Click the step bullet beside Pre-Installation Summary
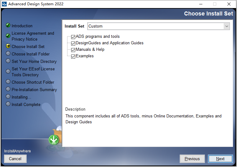 [x=8, y=89]
